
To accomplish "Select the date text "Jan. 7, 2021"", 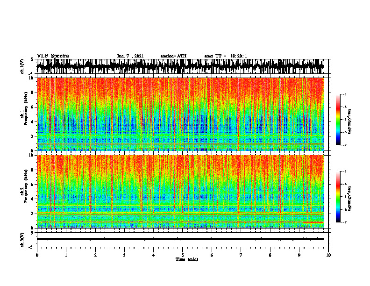I will (x=130, y=56).
